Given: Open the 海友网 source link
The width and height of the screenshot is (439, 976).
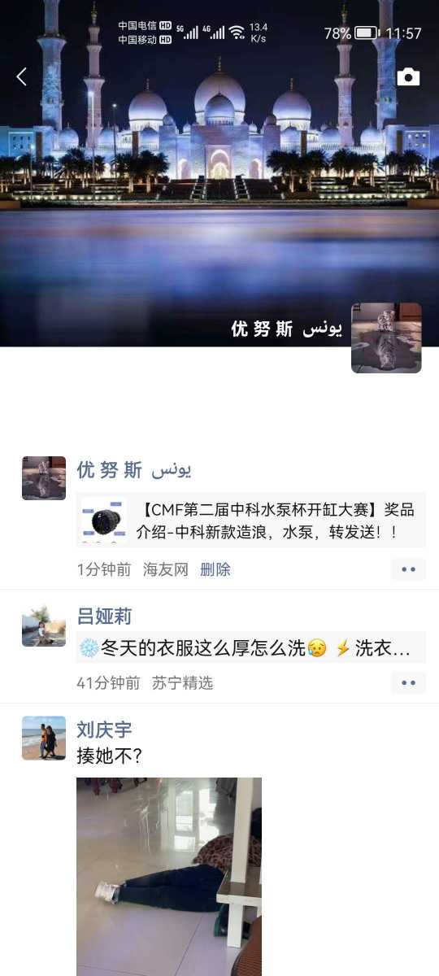Looking at the screenshot, I should point(166,569).
